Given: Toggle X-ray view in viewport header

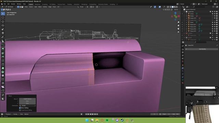Looking at the screenshot, I should tap(168, 7).
